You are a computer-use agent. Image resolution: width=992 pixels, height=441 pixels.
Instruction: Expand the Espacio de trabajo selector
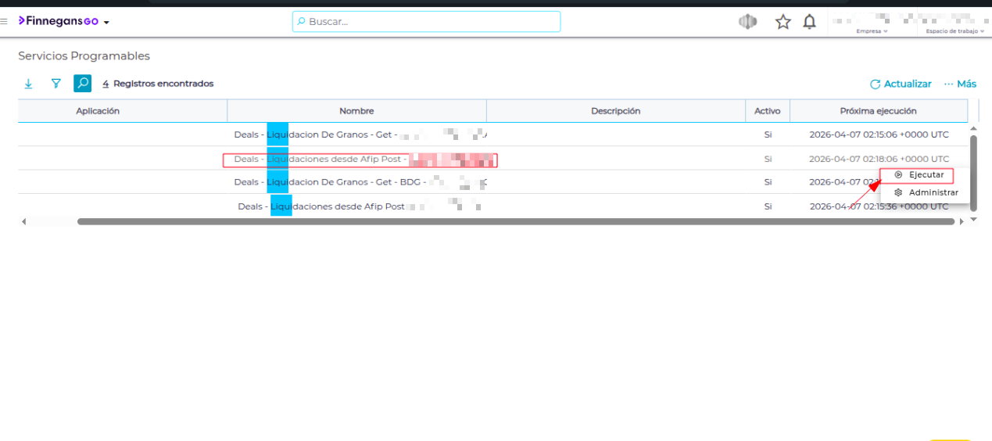click(954, 31)
